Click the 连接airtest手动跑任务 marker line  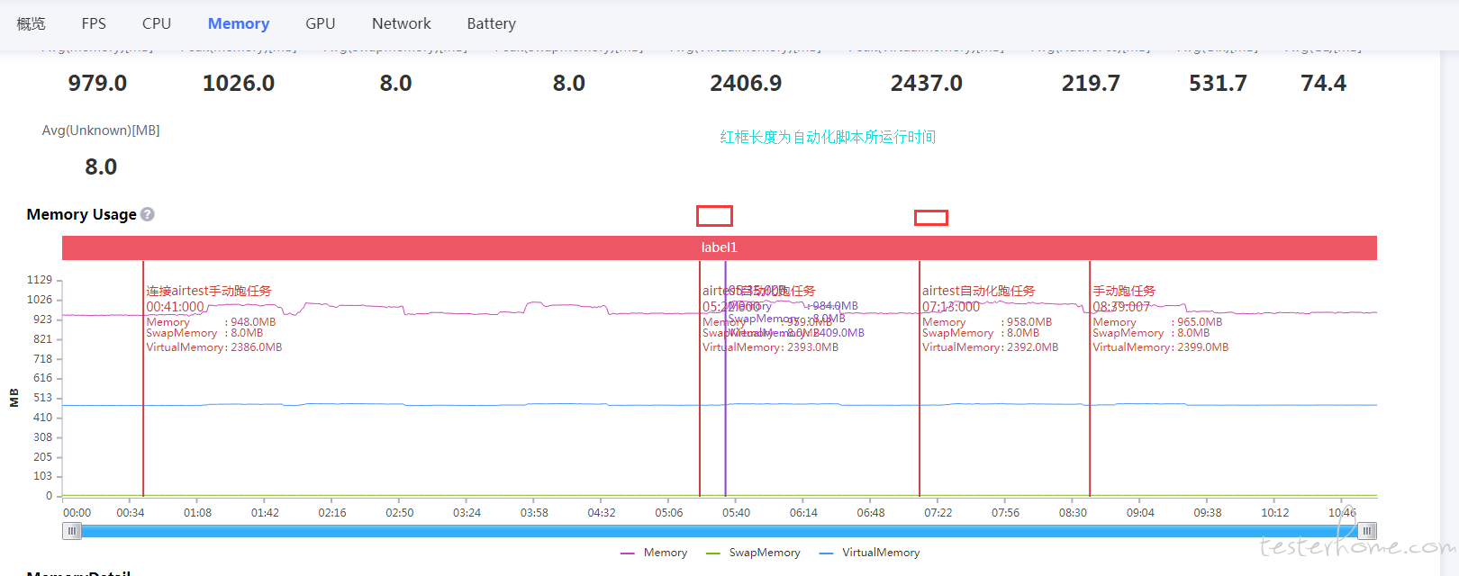coord(143,378)
